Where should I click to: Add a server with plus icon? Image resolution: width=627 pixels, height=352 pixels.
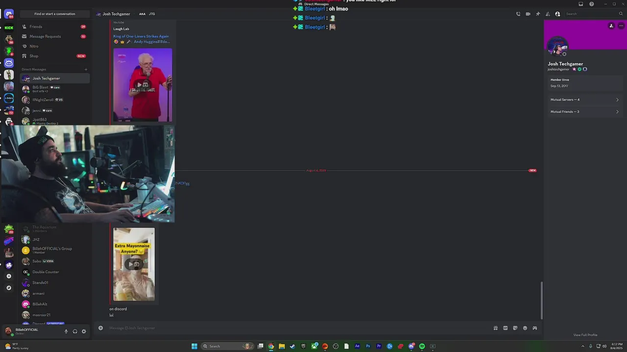[x=9, y=276]
